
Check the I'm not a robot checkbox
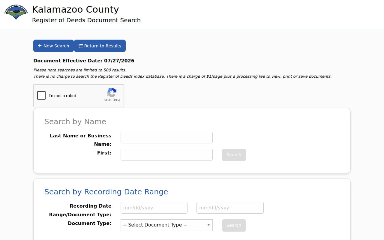coord(41,95)
